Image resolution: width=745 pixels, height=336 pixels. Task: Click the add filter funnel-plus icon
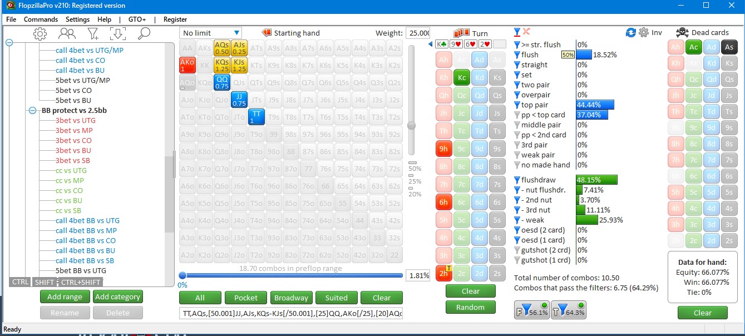click(x=93, y=34)
